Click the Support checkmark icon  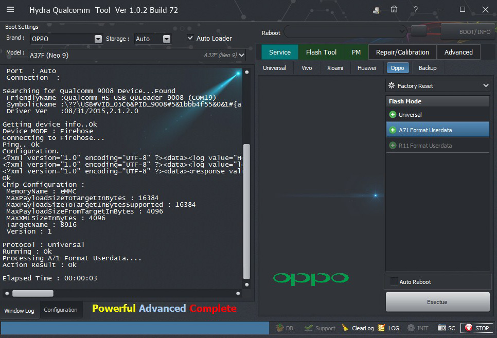[308, 328]
